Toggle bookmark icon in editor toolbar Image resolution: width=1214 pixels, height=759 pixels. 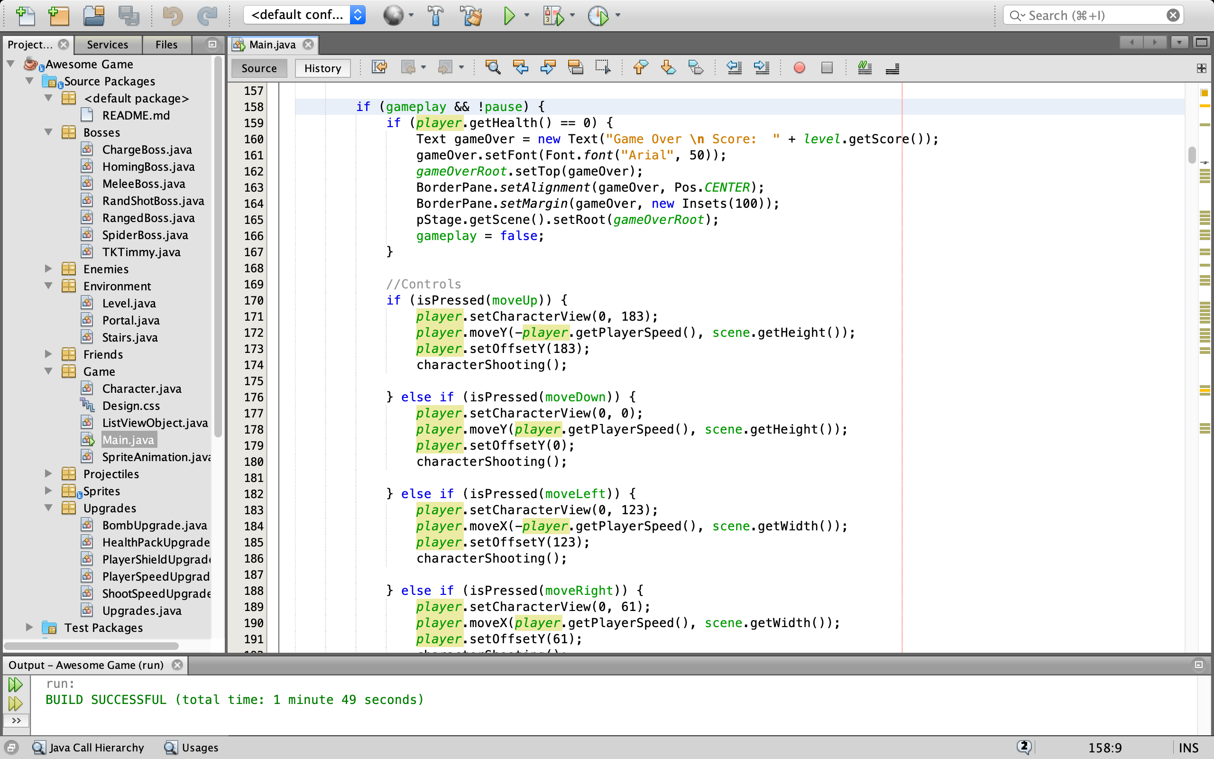[696, 68]
